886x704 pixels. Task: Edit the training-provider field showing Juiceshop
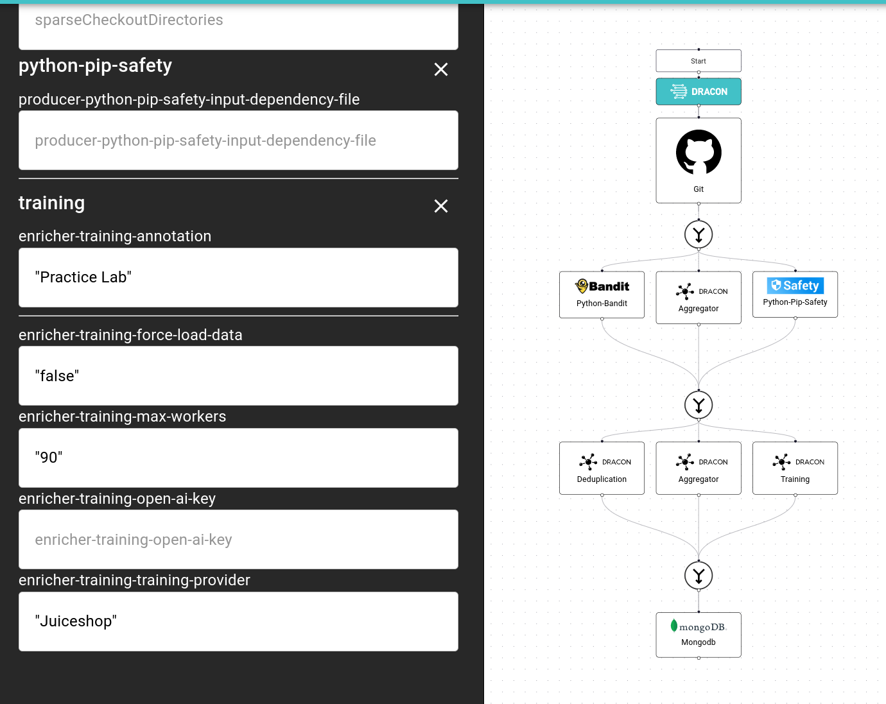click(x=238, y=622)
